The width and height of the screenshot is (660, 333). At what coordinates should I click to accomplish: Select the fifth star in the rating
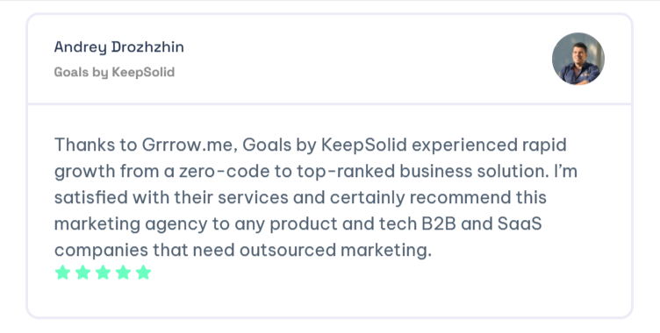pyautogui.click(x=144, y=273)
